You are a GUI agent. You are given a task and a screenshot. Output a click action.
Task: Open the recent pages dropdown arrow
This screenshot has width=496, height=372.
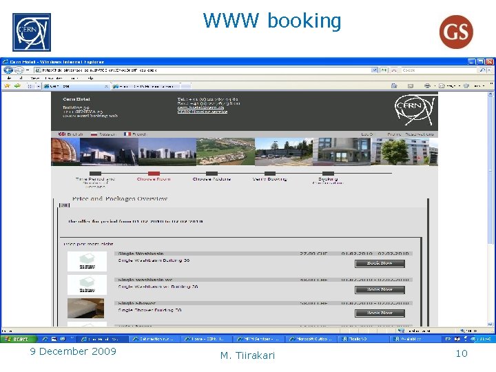(28, 70)
